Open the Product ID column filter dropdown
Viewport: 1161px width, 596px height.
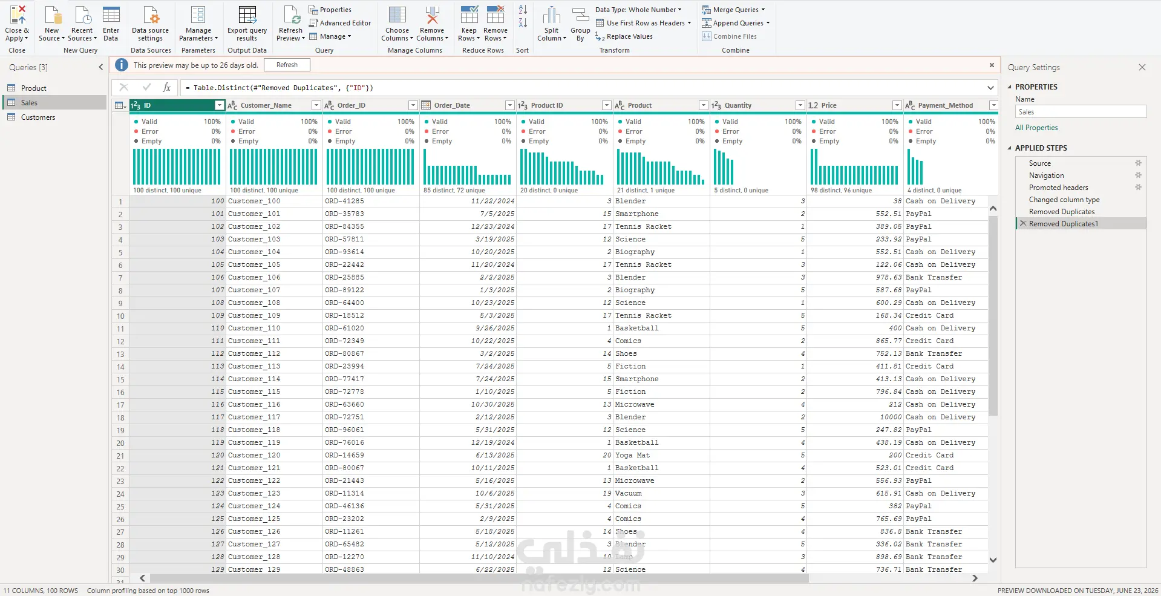point(607,105)
